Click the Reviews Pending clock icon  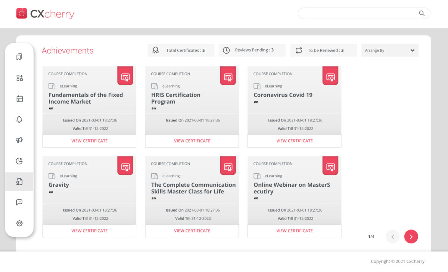coord(226,50)
